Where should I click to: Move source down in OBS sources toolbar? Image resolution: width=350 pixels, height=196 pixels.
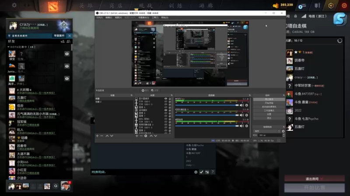point(156,136)
